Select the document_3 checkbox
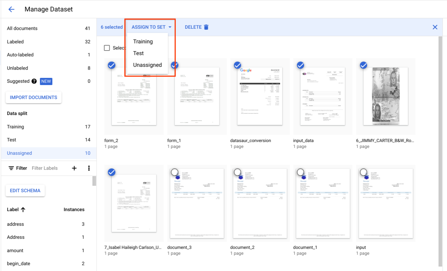 click(174, 172)
